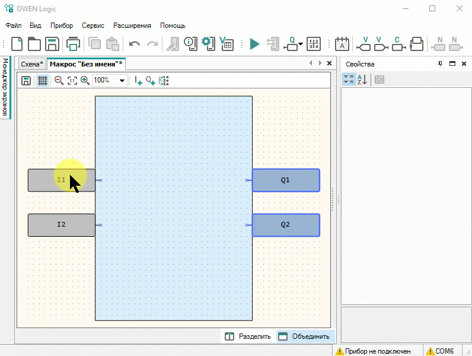This screenshot has width=472, height=356.
Task: Open the Сервис menu
Action: pos(93,26)
